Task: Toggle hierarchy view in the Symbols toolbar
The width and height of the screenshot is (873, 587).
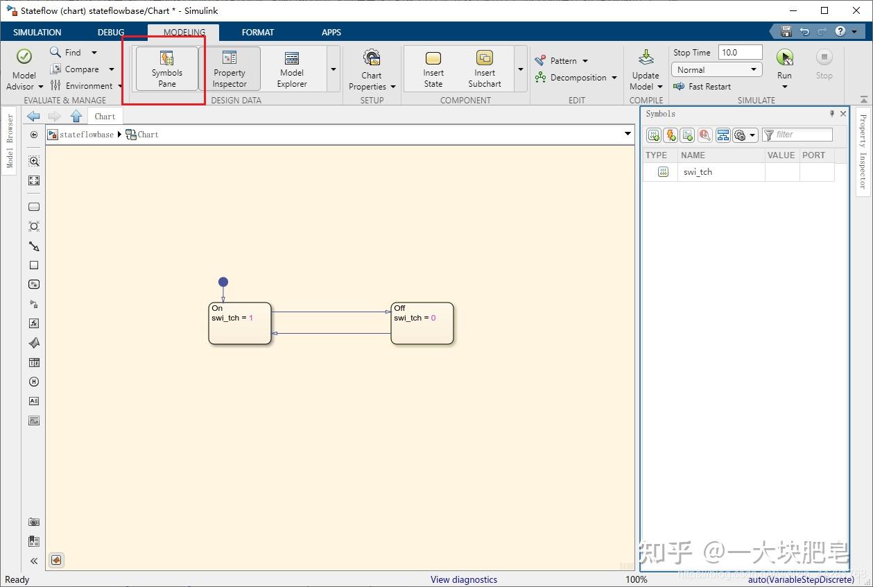Action: coord(723,135)
